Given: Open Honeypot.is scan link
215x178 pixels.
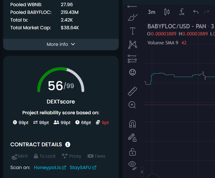Looking at the screenshot, I should (50, 168).
